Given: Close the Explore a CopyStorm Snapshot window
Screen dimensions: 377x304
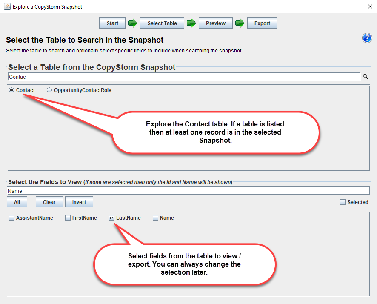Looking at the screenshot, I should (x=370, y=6).
